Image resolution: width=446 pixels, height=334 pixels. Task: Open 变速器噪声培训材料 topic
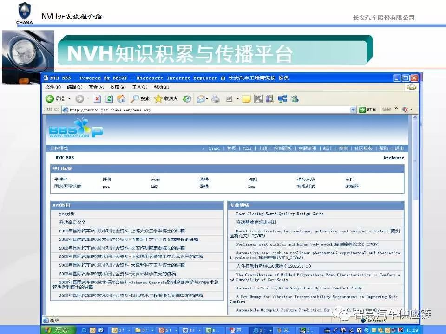(x=256, y=222)
